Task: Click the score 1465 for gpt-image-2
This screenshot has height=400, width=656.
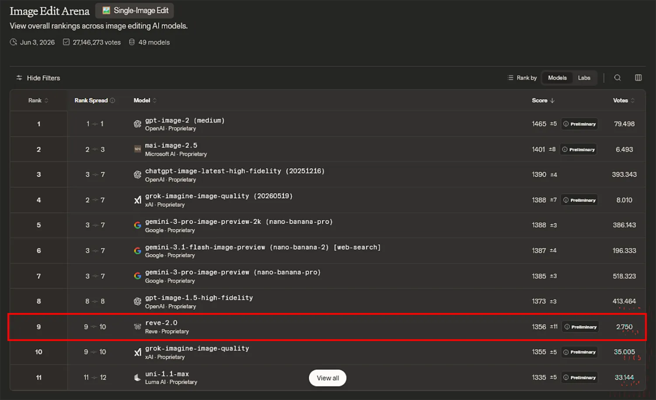Action: coord(539,124)
